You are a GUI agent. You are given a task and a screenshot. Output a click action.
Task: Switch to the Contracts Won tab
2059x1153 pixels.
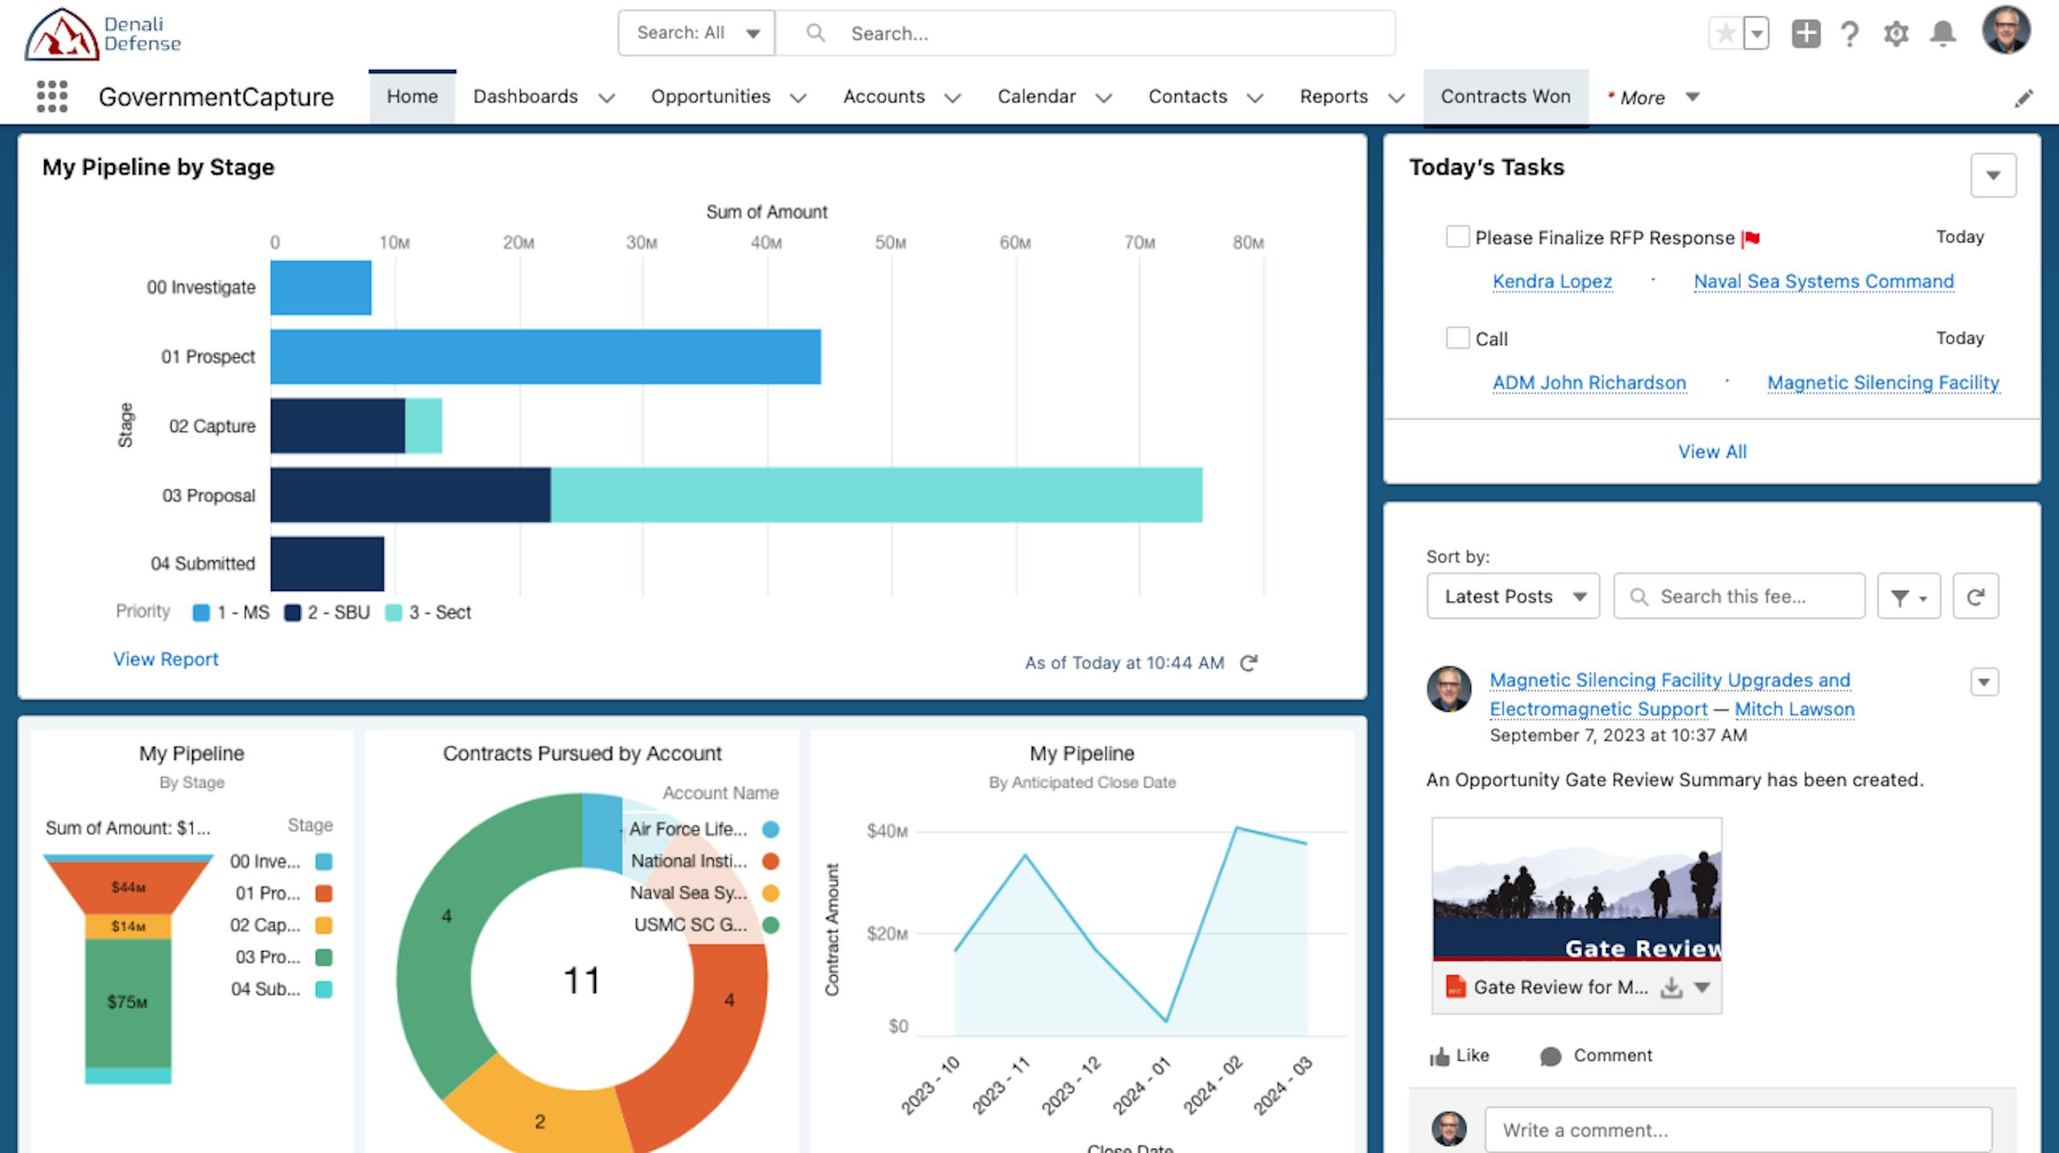click(1505, 96)
